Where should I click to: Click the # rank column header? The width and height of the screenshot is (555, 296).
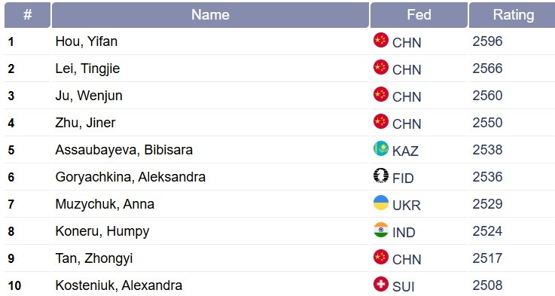27,15
